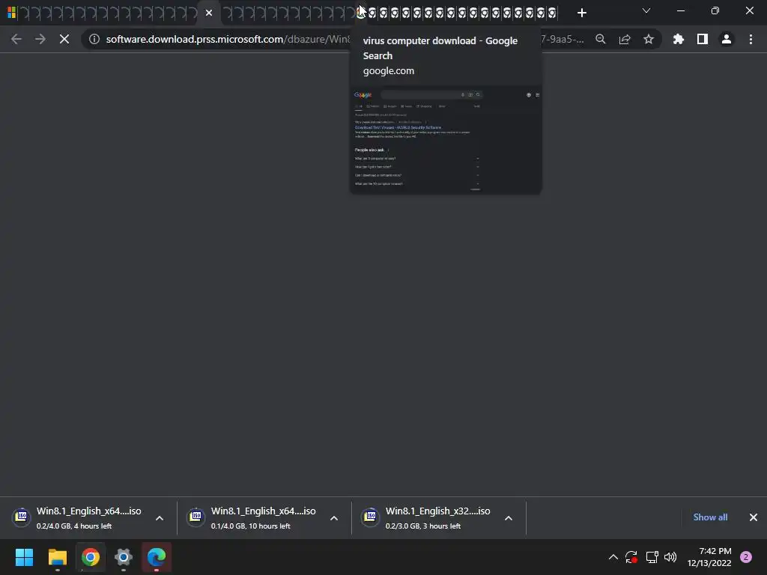Open a new tab

[581, 13]
